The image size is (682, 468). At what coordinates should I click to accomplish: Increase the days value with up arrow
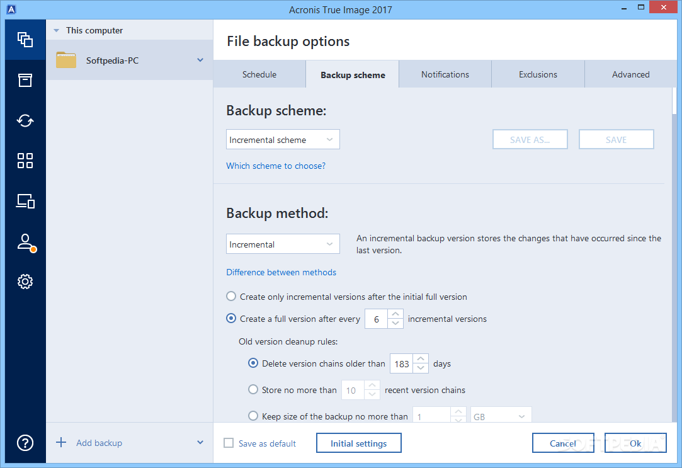pos(421,358)
